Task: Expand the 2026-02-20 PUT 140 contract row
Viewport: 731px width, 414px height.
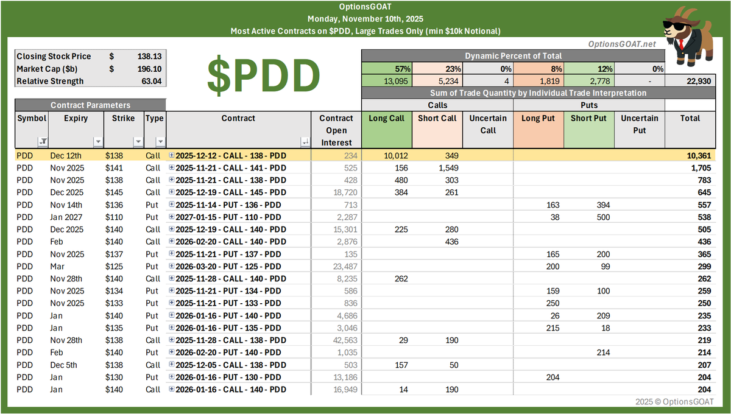Action: tap(172, 353)
